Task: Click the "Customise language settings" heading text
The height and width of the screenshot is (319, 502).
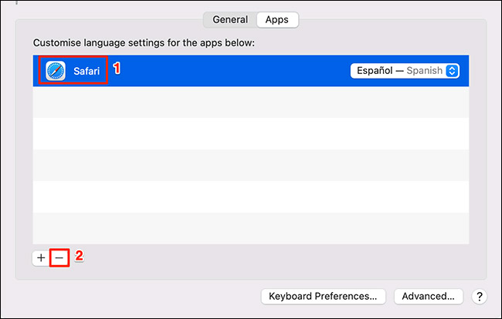Action: pyautogui.click(x=144, y=42)
